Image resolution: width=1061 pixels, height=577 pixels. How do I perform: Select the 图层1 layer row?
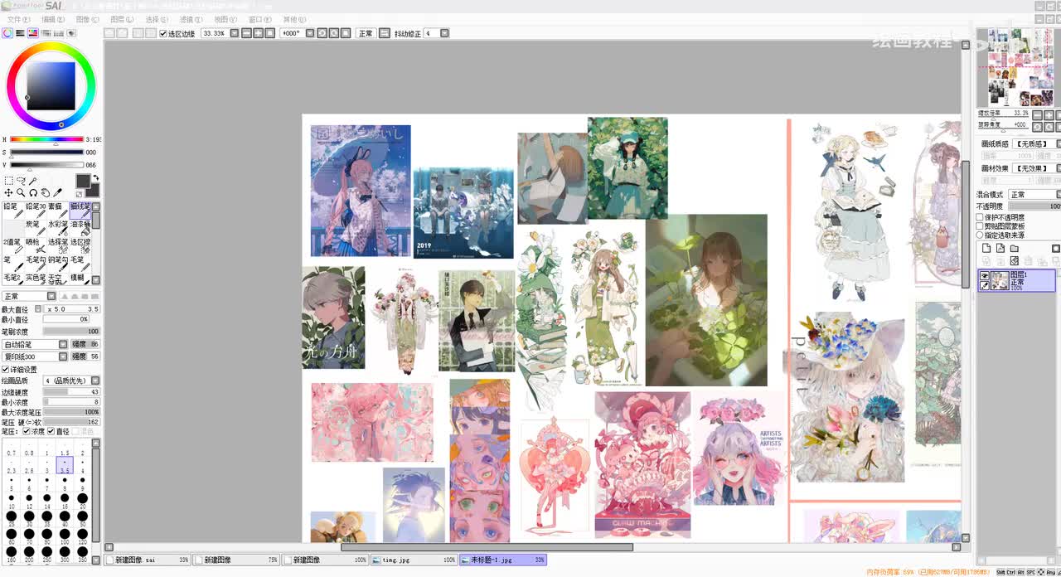(1016, 280)
